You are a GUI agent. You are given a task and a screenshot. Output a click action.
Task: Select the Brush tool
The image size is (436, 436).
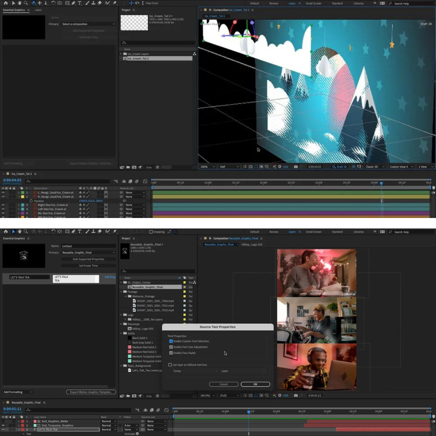tap(88, 232)
